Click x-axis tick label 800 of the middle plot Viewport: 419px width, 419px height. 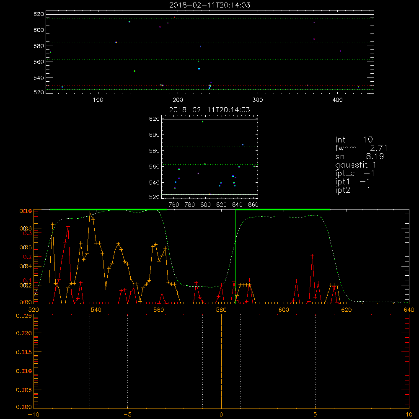pos(205,205)
